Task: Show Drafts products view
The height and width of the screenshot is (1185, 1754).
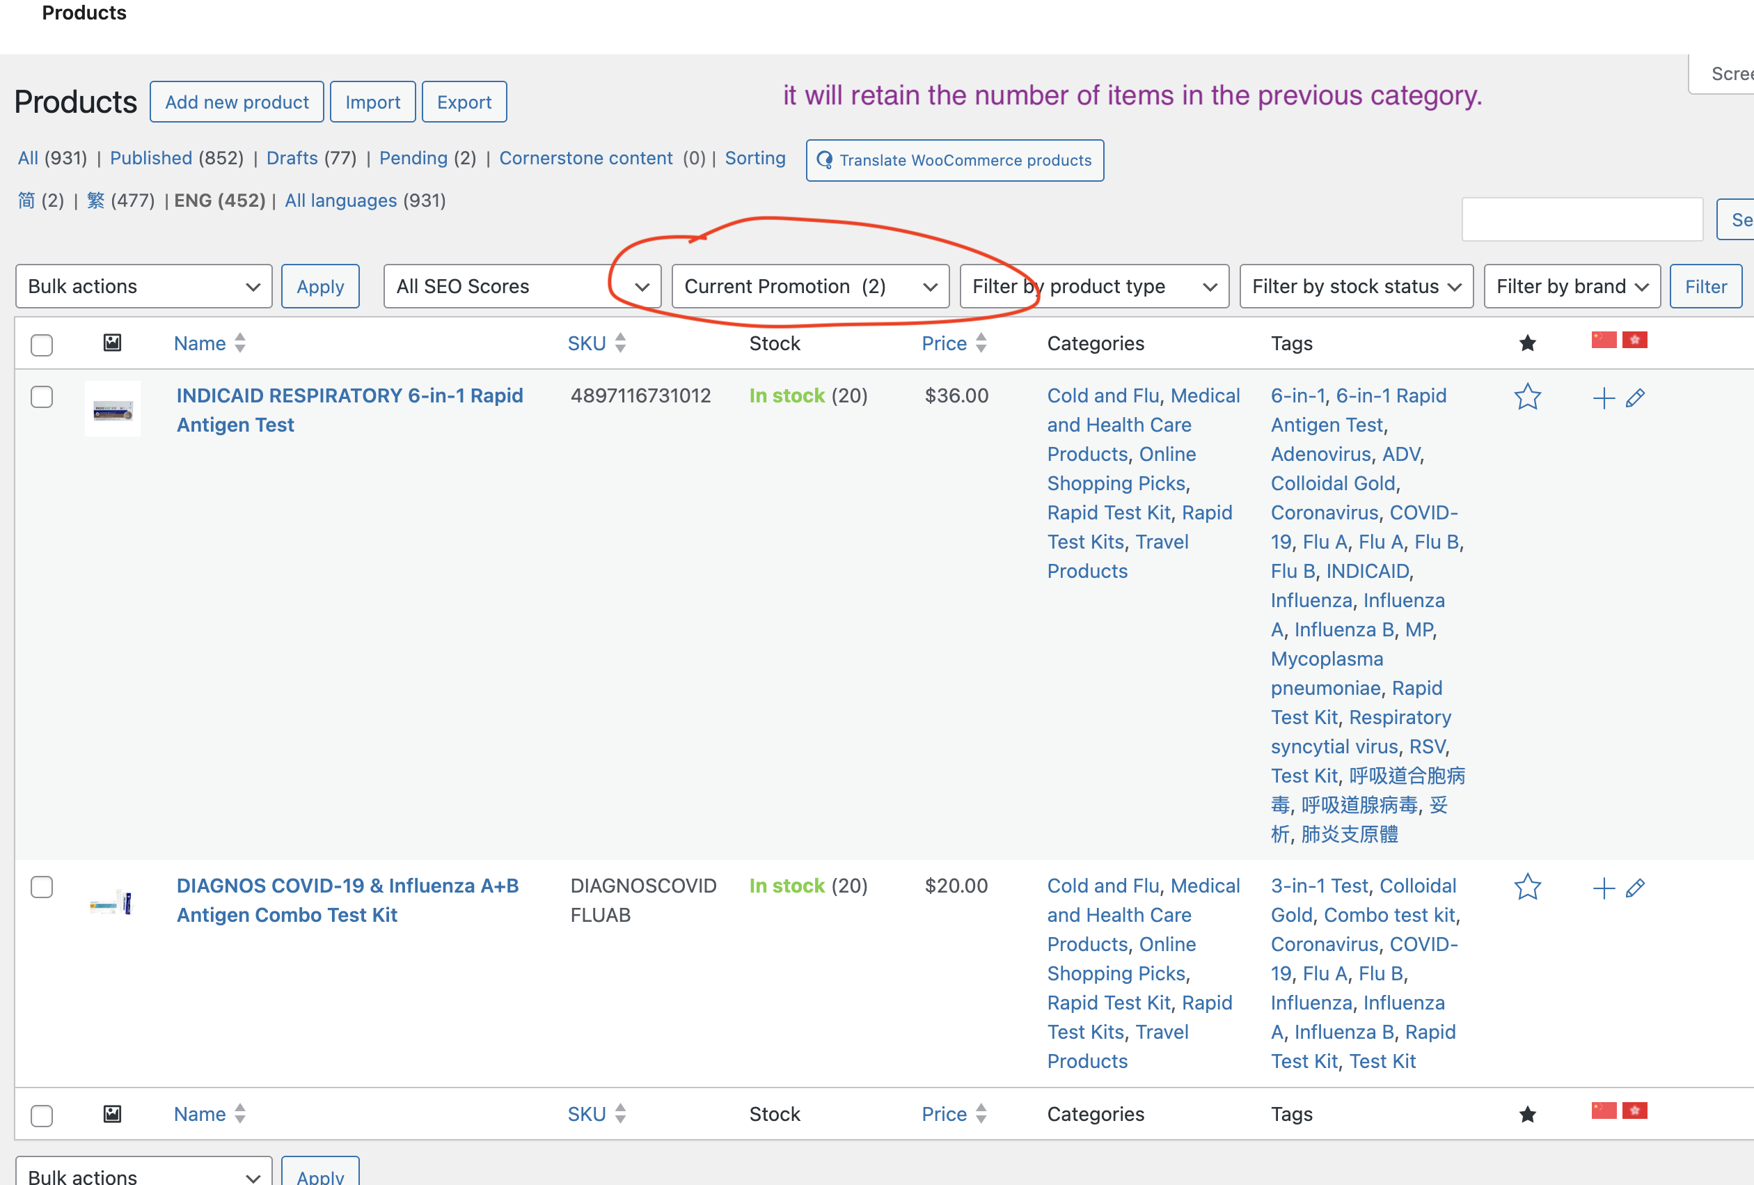Action: [x=292, y=158]
